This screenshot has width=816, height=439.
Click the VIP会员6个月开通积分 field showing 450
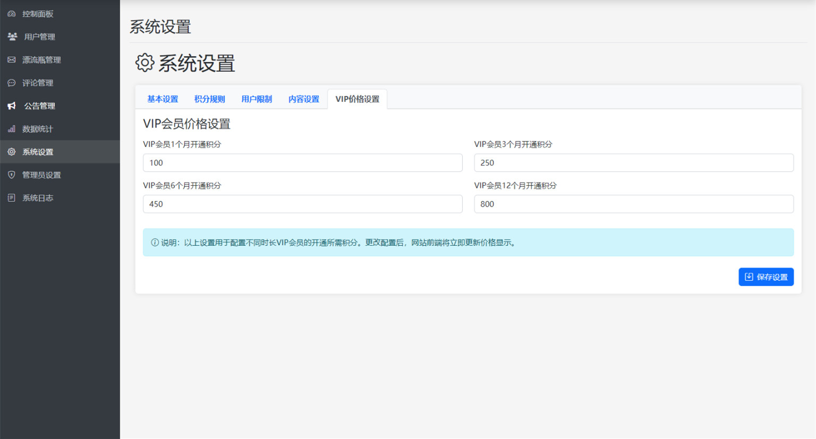tap(302, 204)
